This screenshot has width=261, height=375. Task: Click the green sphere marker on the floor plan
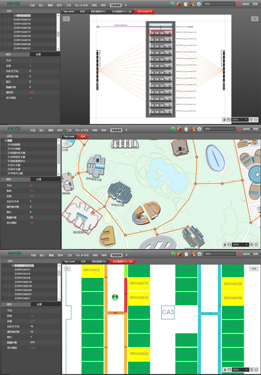pyautogui.click(x=115, y=297)
